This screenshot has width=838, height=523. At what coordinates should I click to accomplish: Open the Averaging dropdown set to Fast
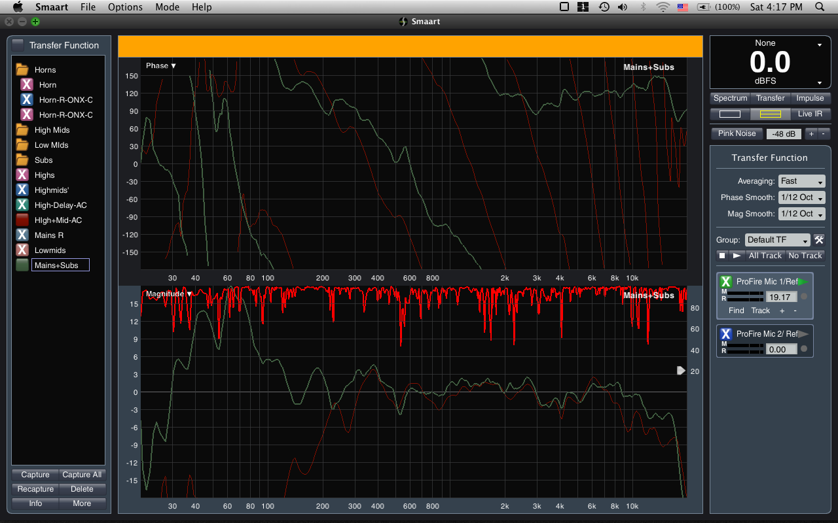click(x=801, y=181)
